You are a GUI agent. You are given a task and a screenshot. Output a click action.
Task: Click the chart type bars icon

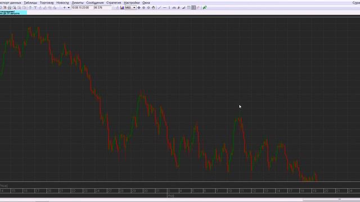(122, 7)
